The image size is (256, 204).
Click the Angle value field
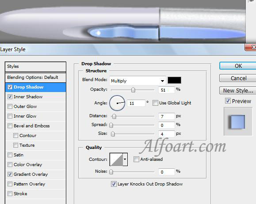[136, 103]
